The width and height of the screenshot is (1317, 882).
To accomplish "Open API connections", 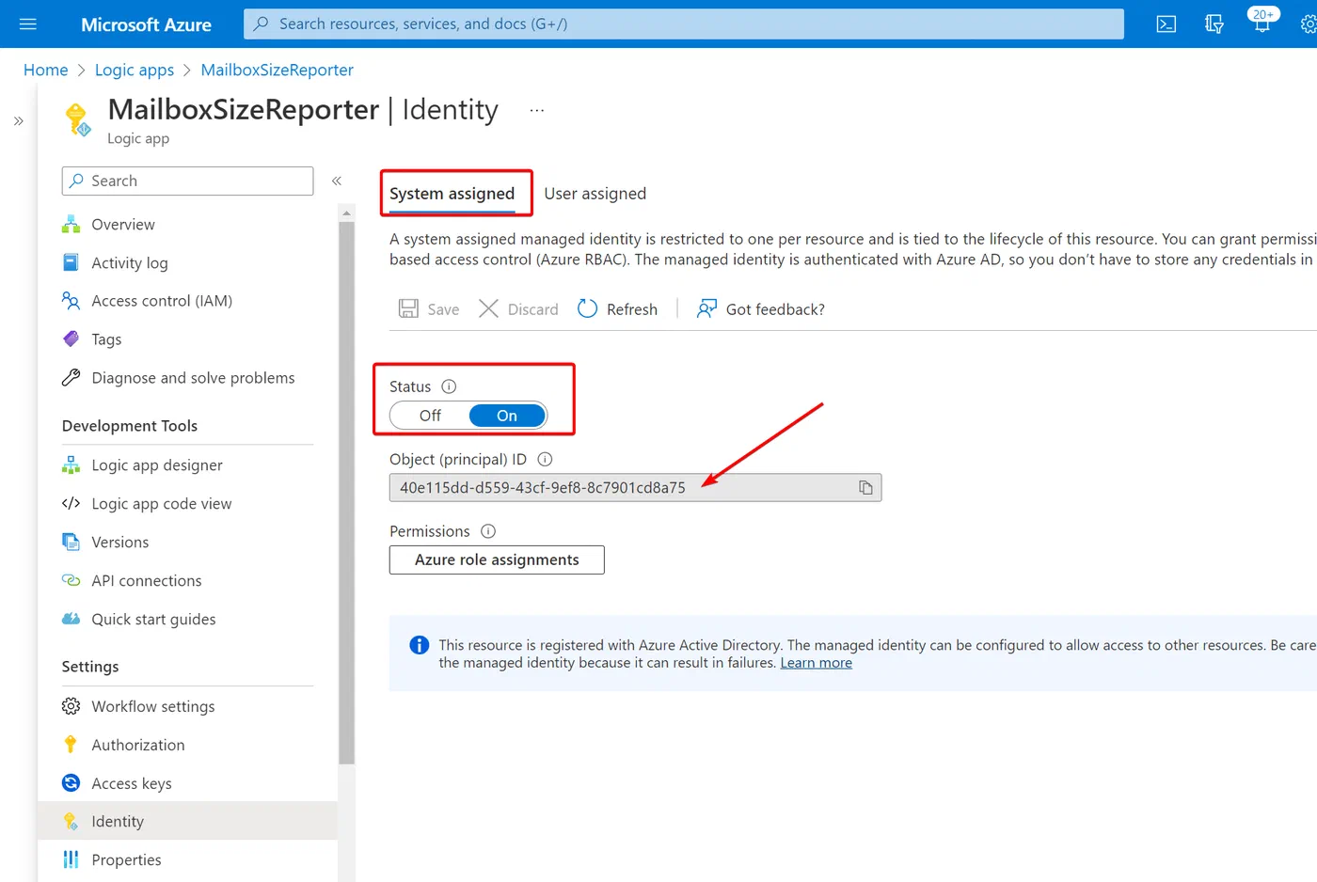I will point(187,581).
